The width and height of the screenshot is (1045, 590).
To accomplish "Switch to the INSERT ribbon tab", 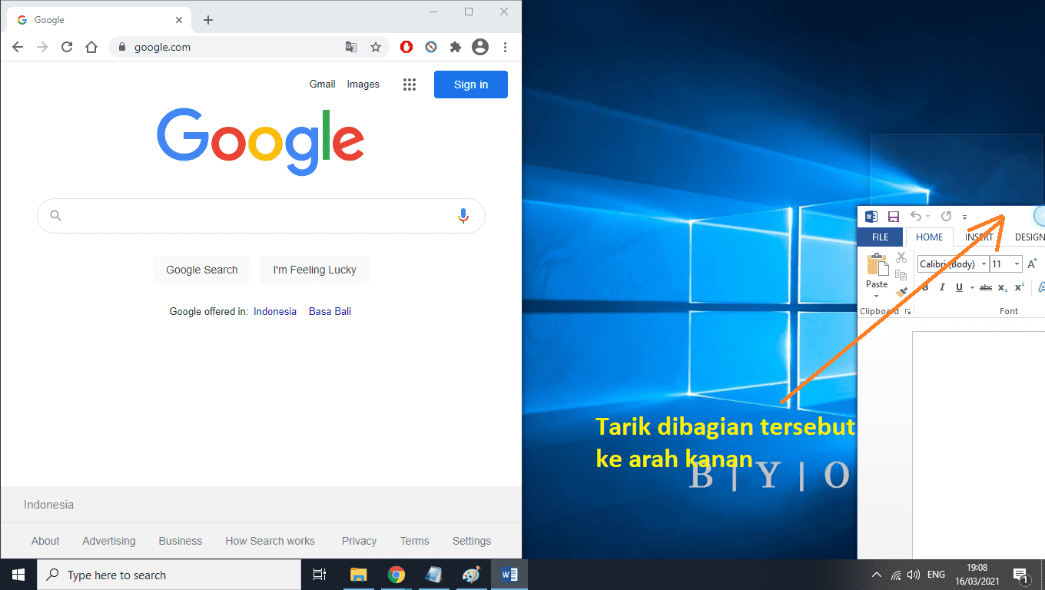I will 979,237.
